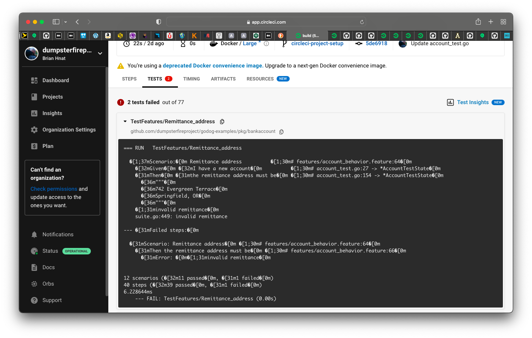Toggle the Safari sidebar button

point(56,22)
